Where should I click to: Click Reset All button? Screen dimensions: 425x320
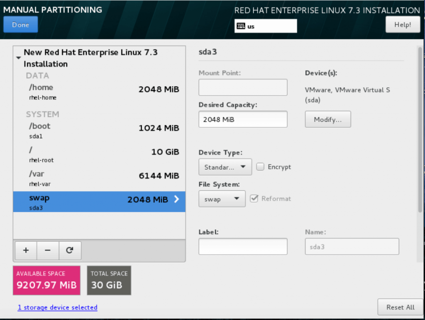pos(400,307)
